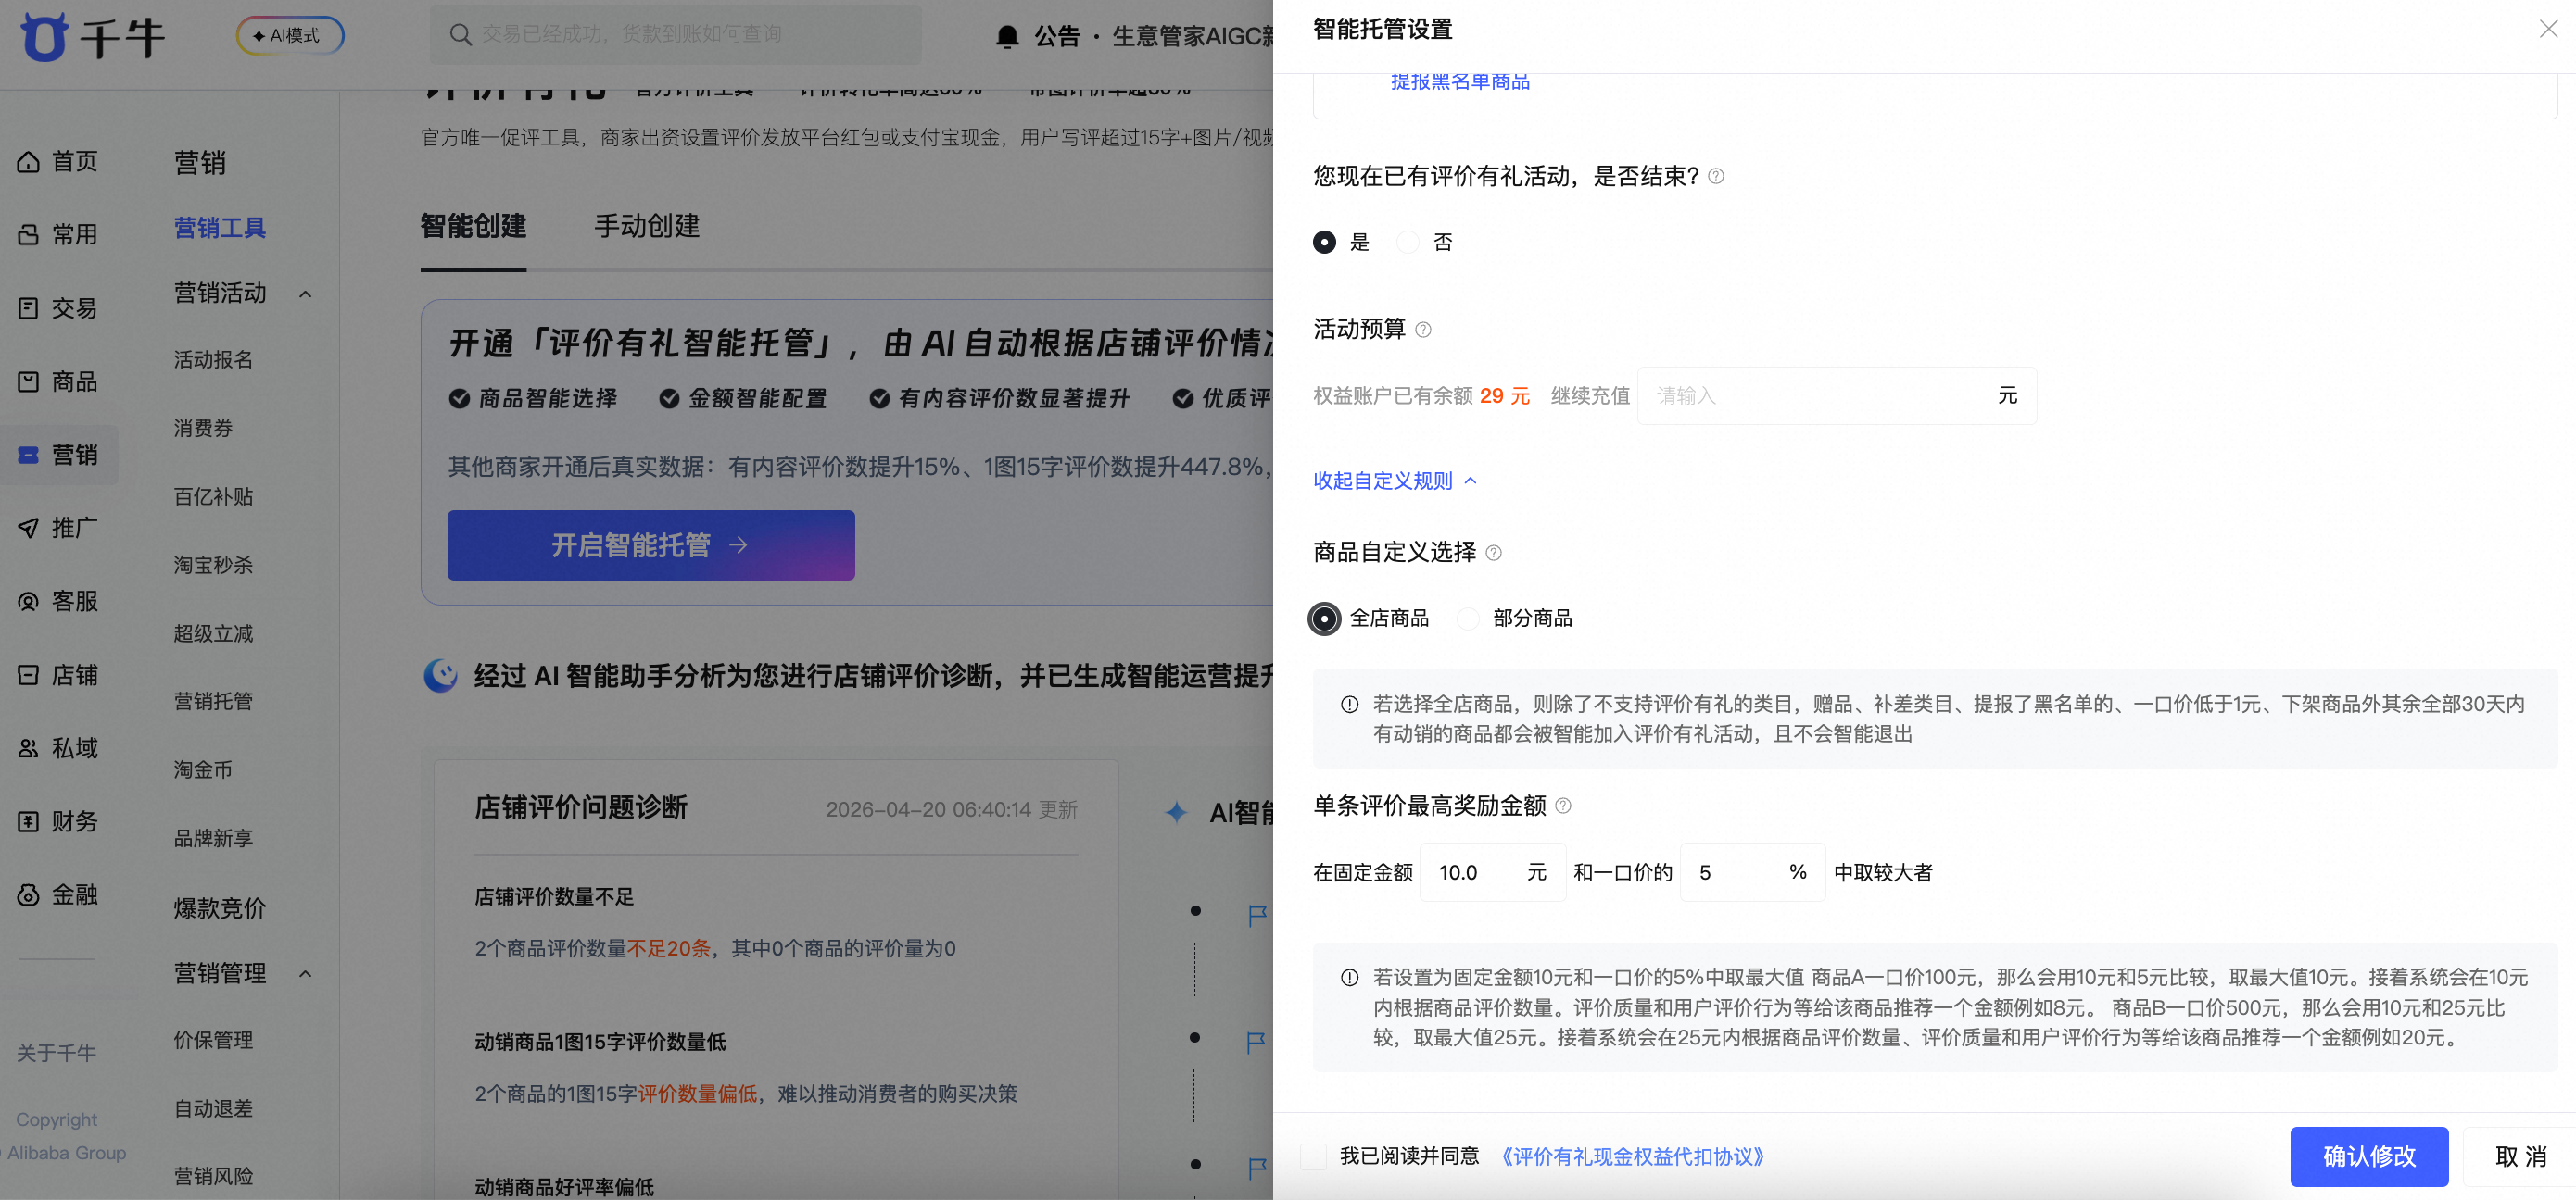Select the 是 radio option
Screen dimensions: 2576x1200
(1324, 243)
